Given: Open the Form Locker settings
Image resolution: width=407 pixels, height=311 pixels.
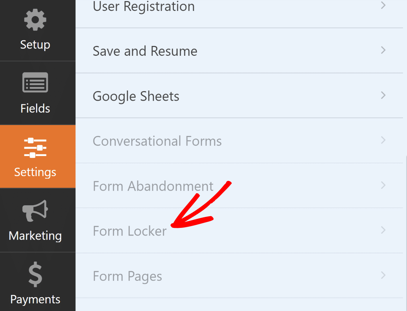Looking at the screenshot, I should [239, 230].
